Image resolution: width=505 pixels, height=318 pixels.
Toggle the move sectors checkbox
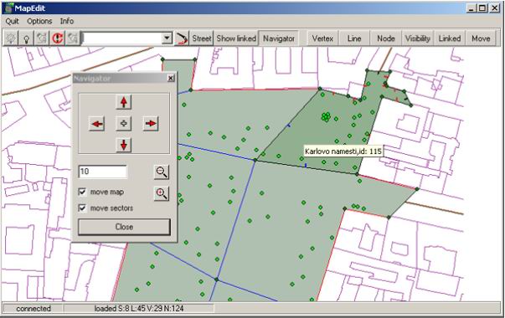[x=82, y=208]
